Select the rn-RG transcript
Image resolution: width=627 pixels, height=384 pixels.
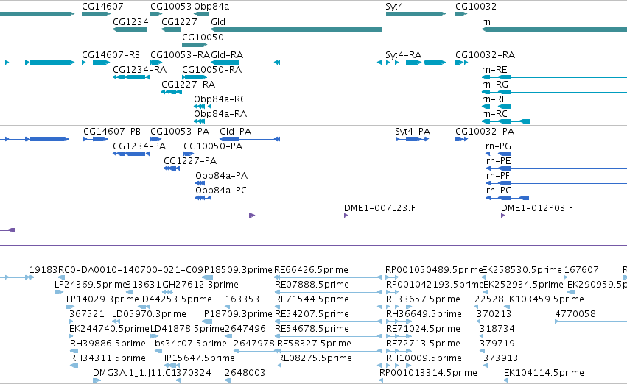tap(554, 92)
